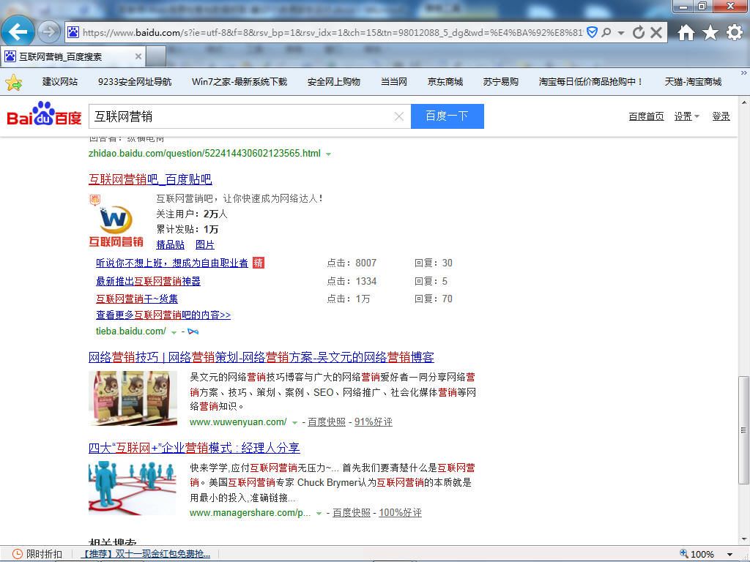
Task: Click the 限时折扣 clock icon in status bar
Action: (x=18, y=554)
